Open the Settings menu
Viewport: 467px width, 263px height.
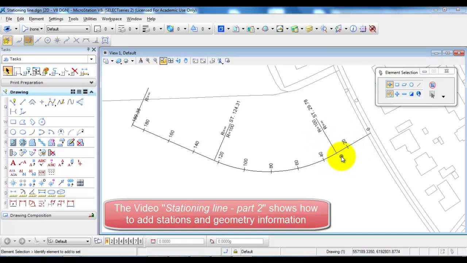[x=56, y=19]
